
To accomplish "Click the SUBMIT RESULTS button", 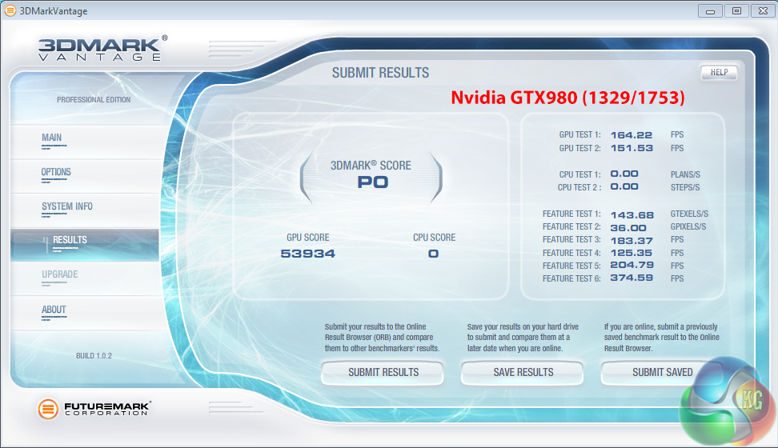I will pyautogui.click(x=383, y=373).
